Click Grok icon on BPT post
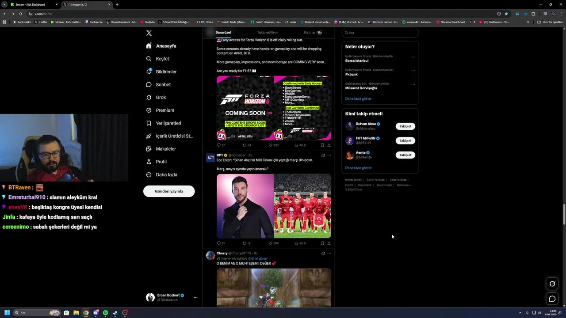The height and width of the screenshot is (318, 566). tap(323, 155)
